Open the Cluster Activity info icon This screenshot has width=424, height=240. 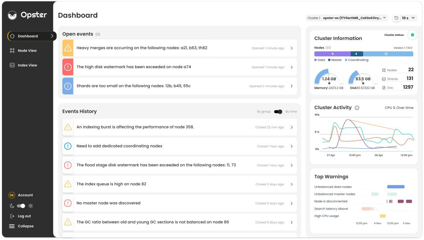[x=357, y=107]
